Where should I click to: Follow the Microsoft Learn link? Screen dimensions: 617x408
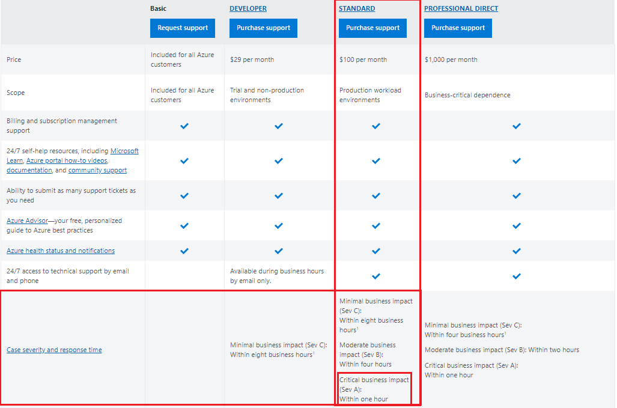(x=124, y=151)
